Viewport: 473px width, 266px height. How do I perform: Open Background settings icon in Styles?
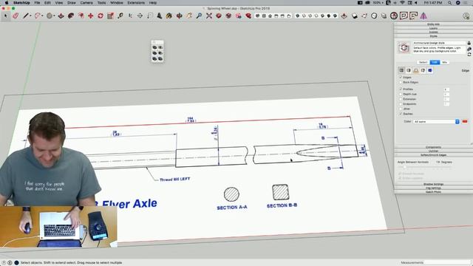click(x=415, y=70)
